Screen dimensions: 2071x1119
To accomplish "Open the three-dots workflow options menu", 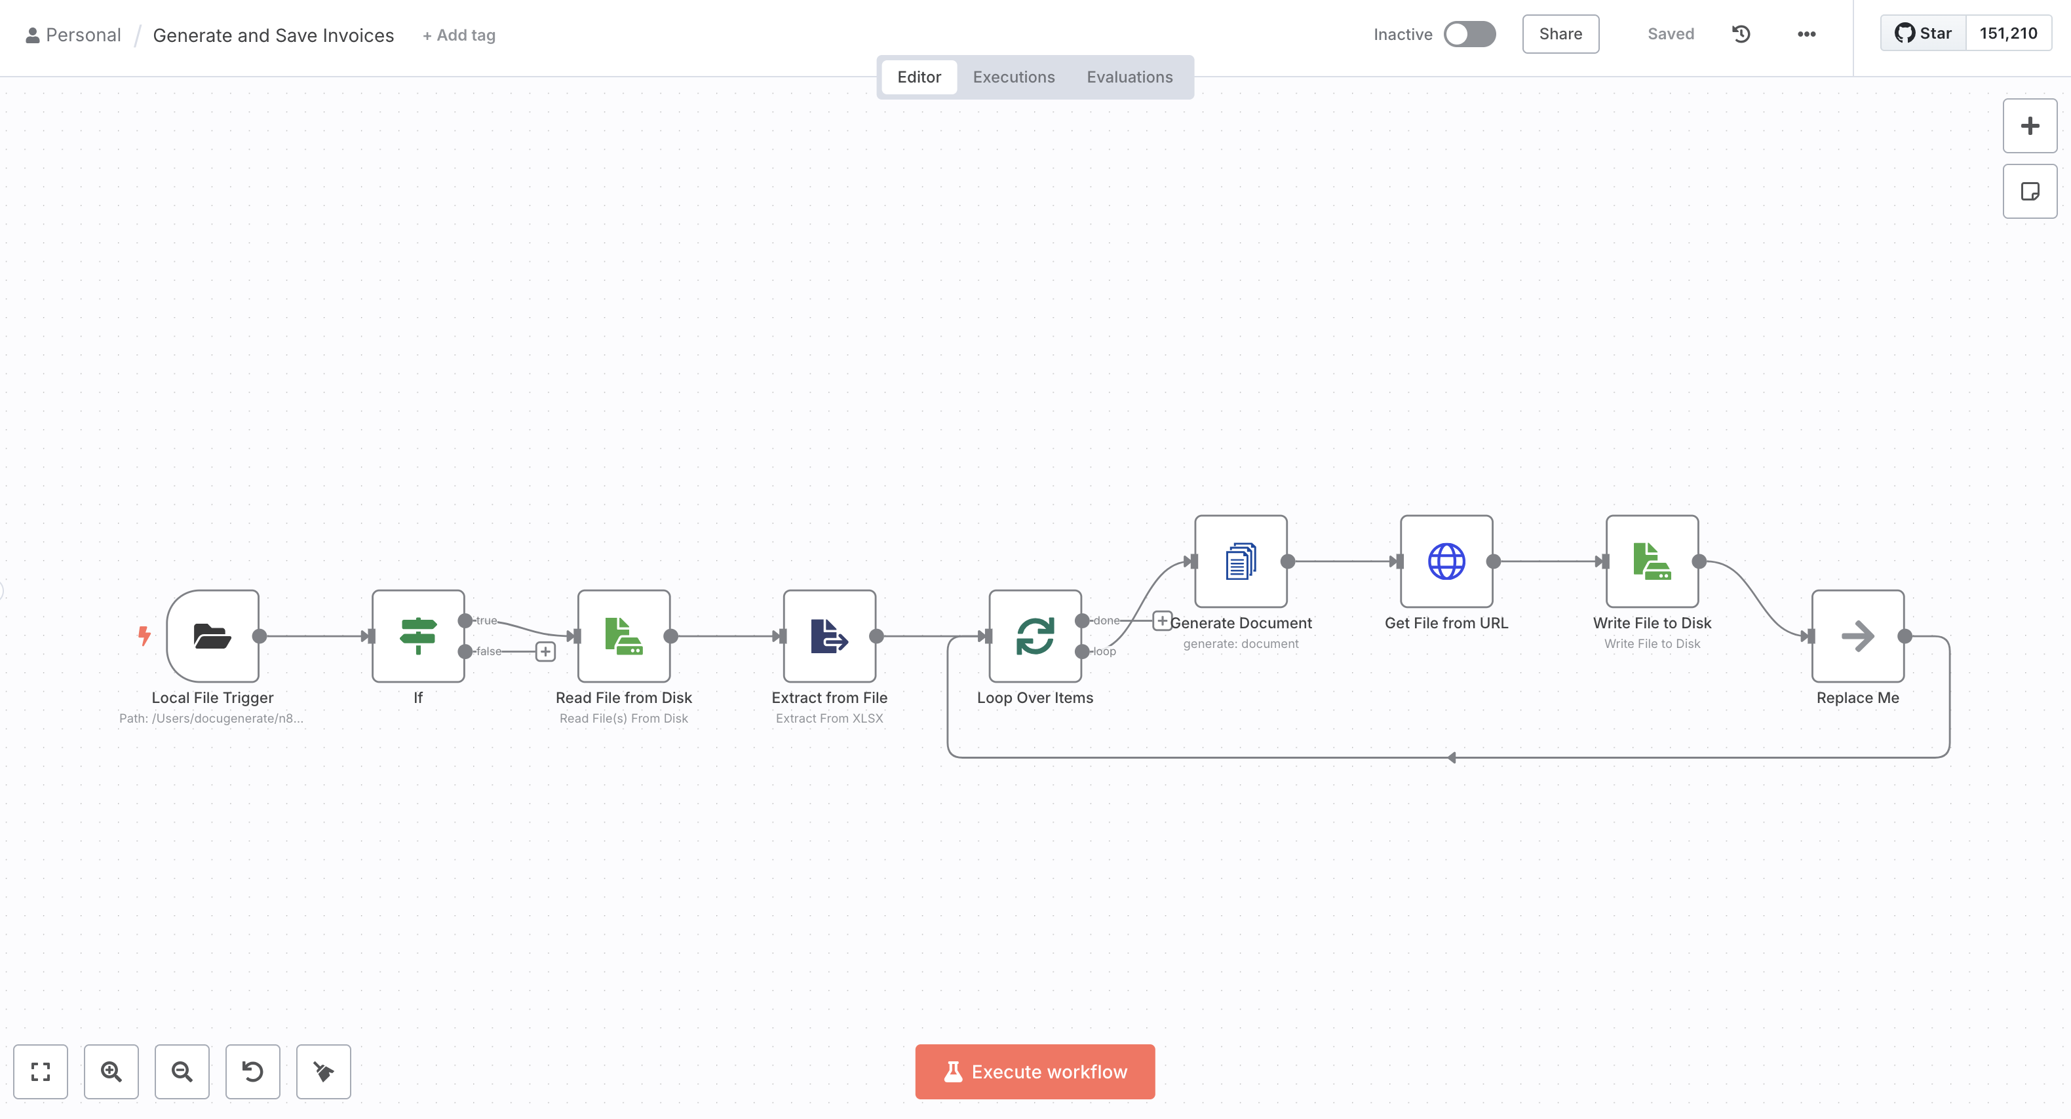I will point(1806,35).
